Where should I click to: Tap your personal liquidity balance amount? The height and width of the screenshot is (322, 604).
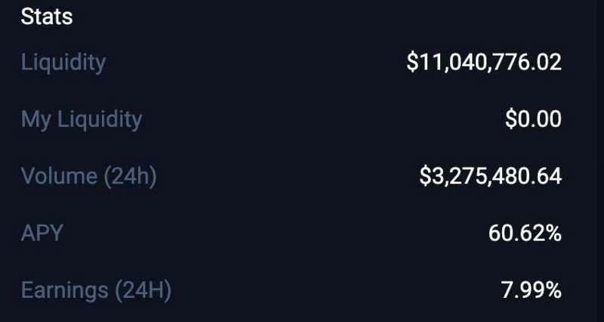(x=533, y=119)
